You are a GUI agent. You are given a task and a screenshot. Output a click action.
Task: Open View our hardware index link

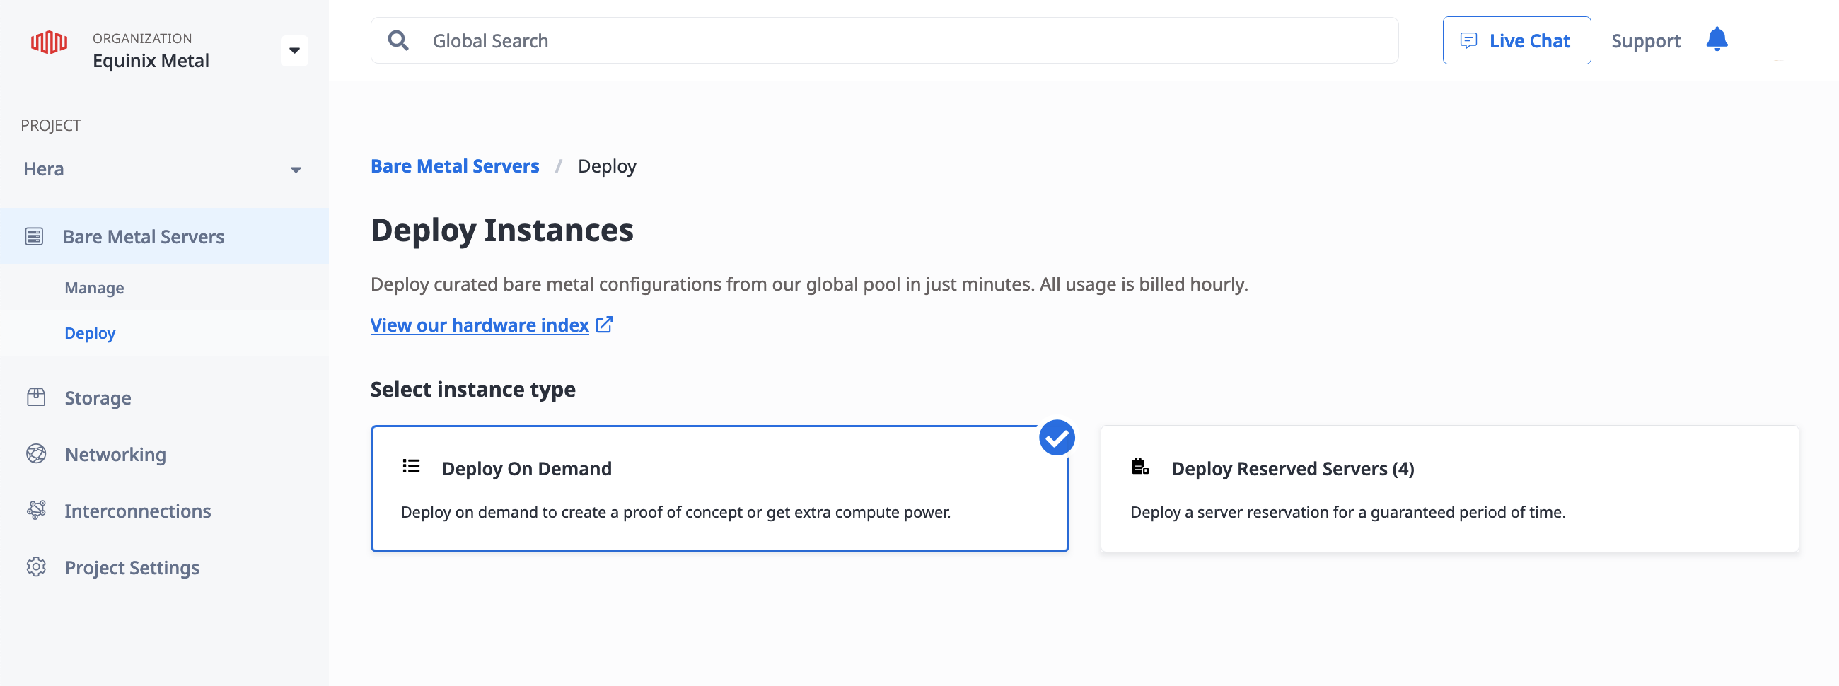pyautogui.click(x=480, y=325)
